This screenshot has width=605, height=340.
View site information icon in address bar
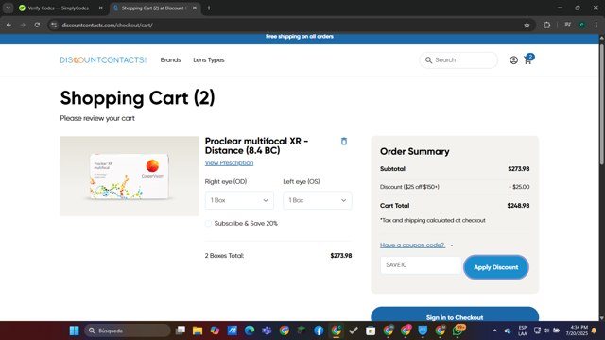[54, 25]
